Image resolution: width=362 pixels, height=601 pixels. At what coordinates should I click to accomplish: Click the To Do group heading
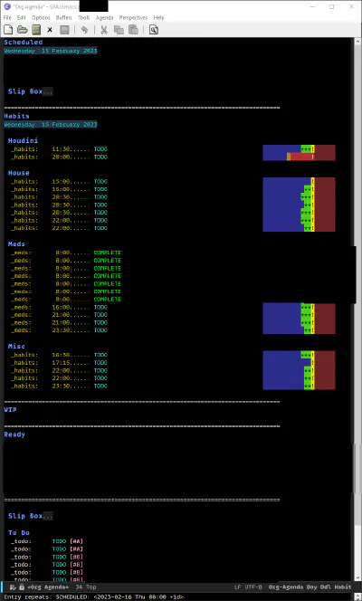click(19, 533)
